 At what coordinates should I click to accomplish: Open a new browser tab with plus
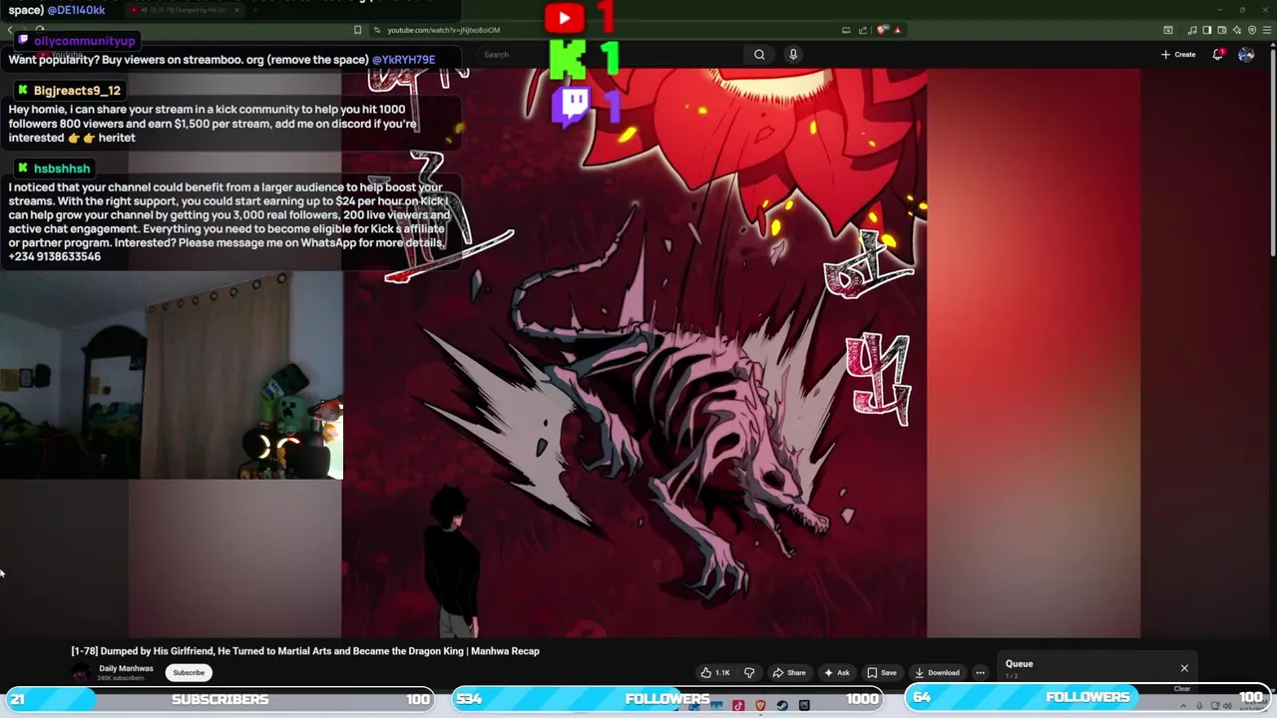click(x=254, y=10)
